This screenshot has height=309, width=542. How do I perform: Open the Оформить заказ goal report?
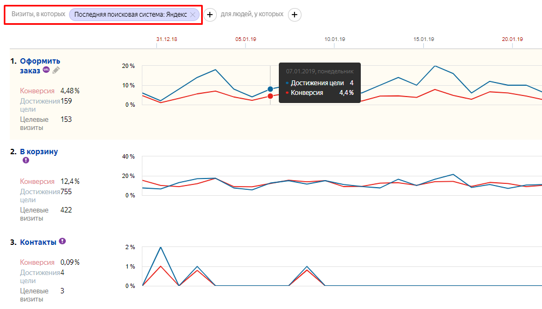40,61
